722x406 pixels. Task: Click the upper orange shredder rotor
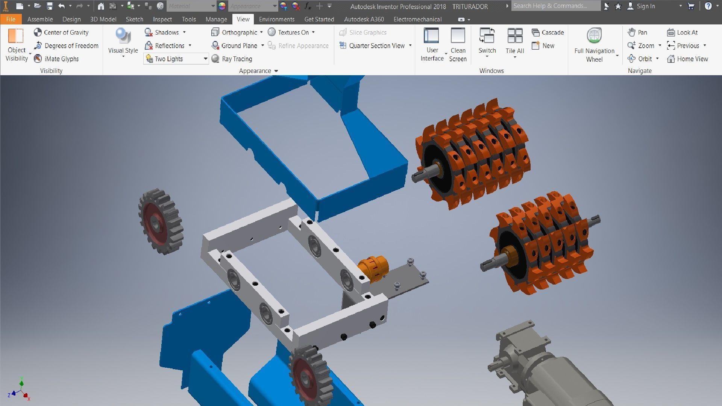pyautogui.click(x=474, y=154)
